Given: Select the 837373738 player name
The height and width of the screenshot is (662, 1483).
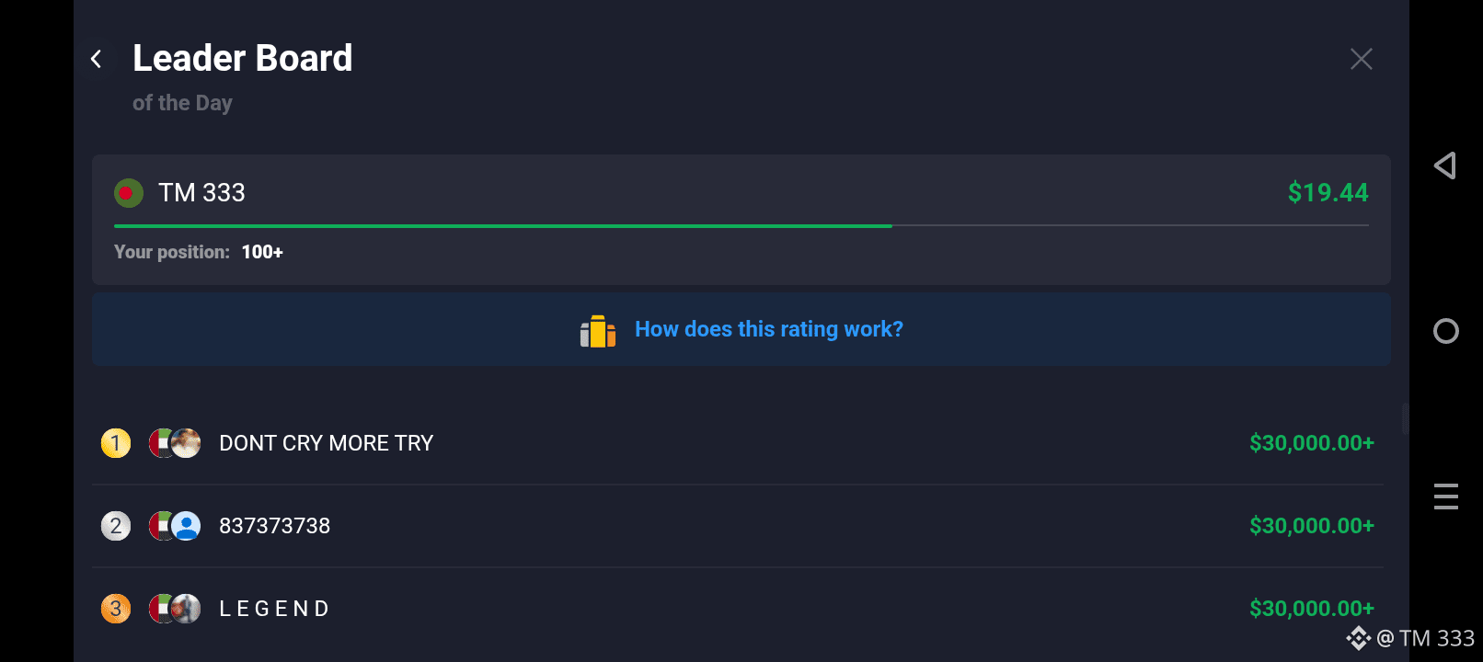Looking at the screenshot, I should coord(274,526).
